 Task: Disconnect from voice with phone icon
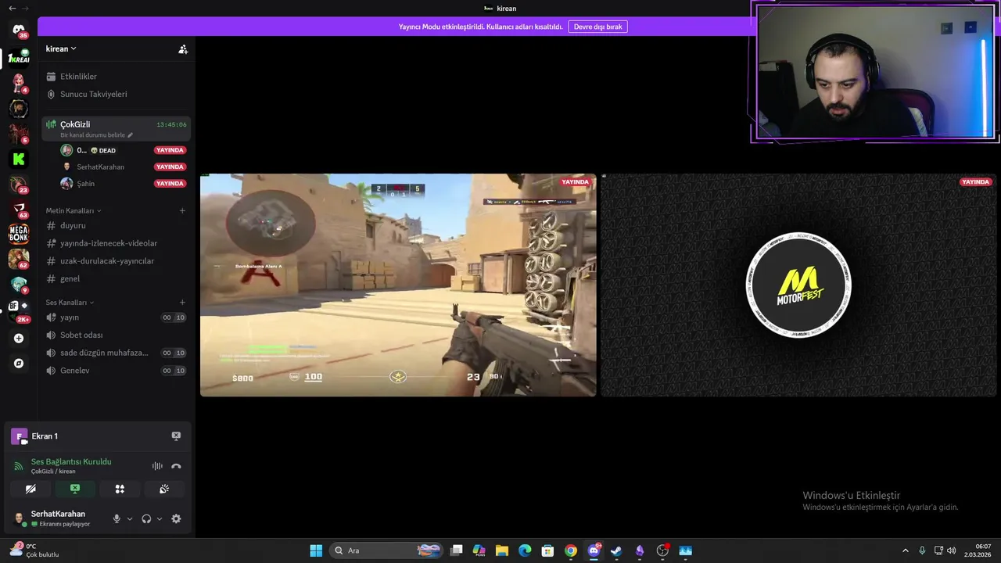point(176,466)
